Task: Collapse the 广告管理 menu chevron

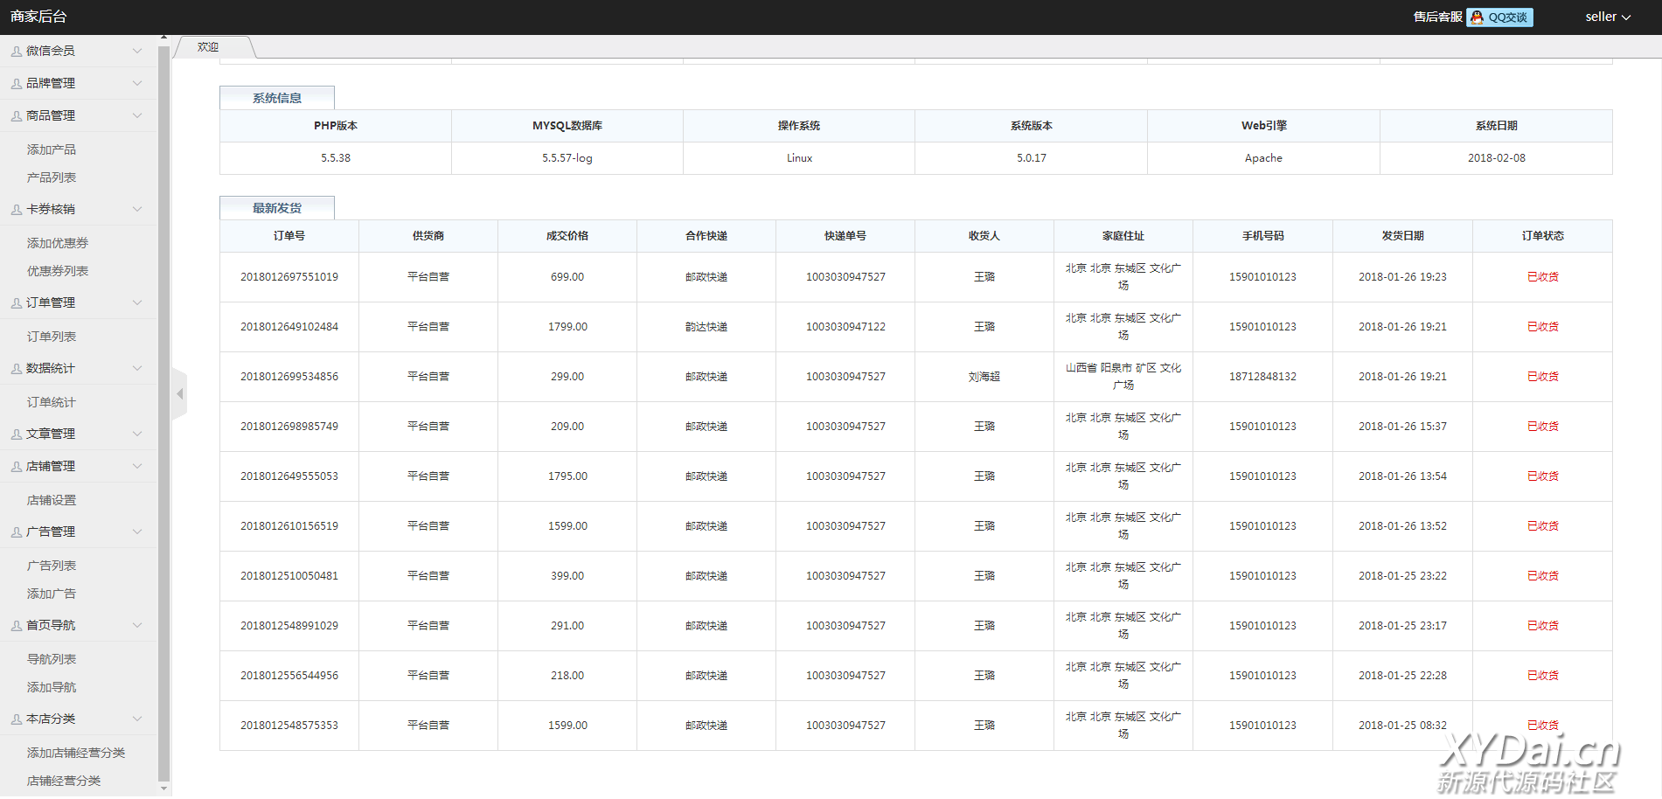Action: click(137, 532)
